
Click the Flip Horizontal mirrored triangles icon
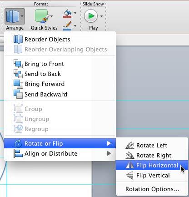coord(130,165)
